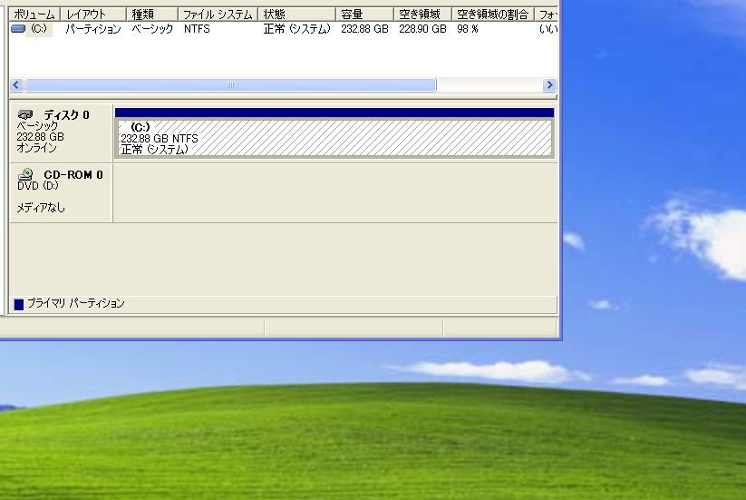746x500 pixels.
Task: Click the 正常 (システム) status cell in list
Action: 297,29
